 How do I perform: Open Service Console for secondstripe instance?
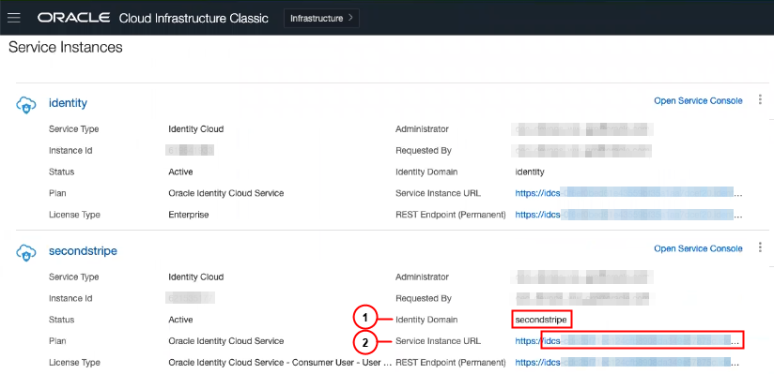(698, 248)
